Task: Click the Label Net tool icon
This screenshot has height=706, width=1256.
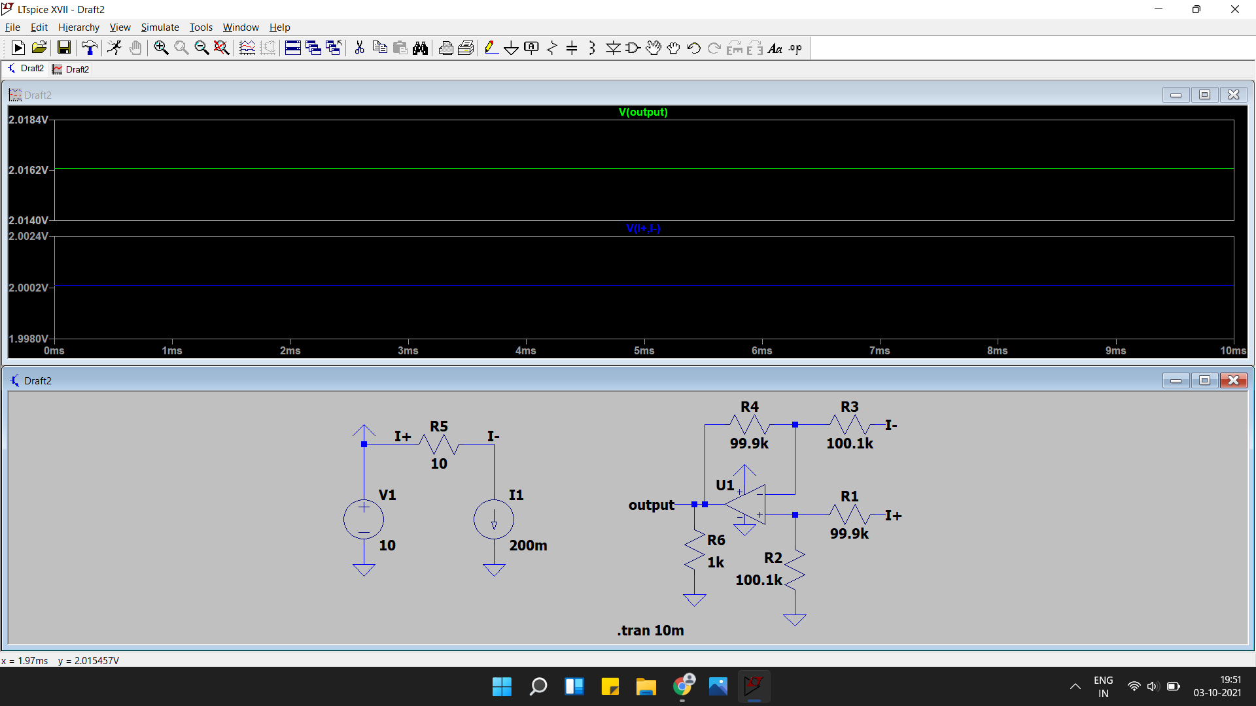Action: click(532, 48)
